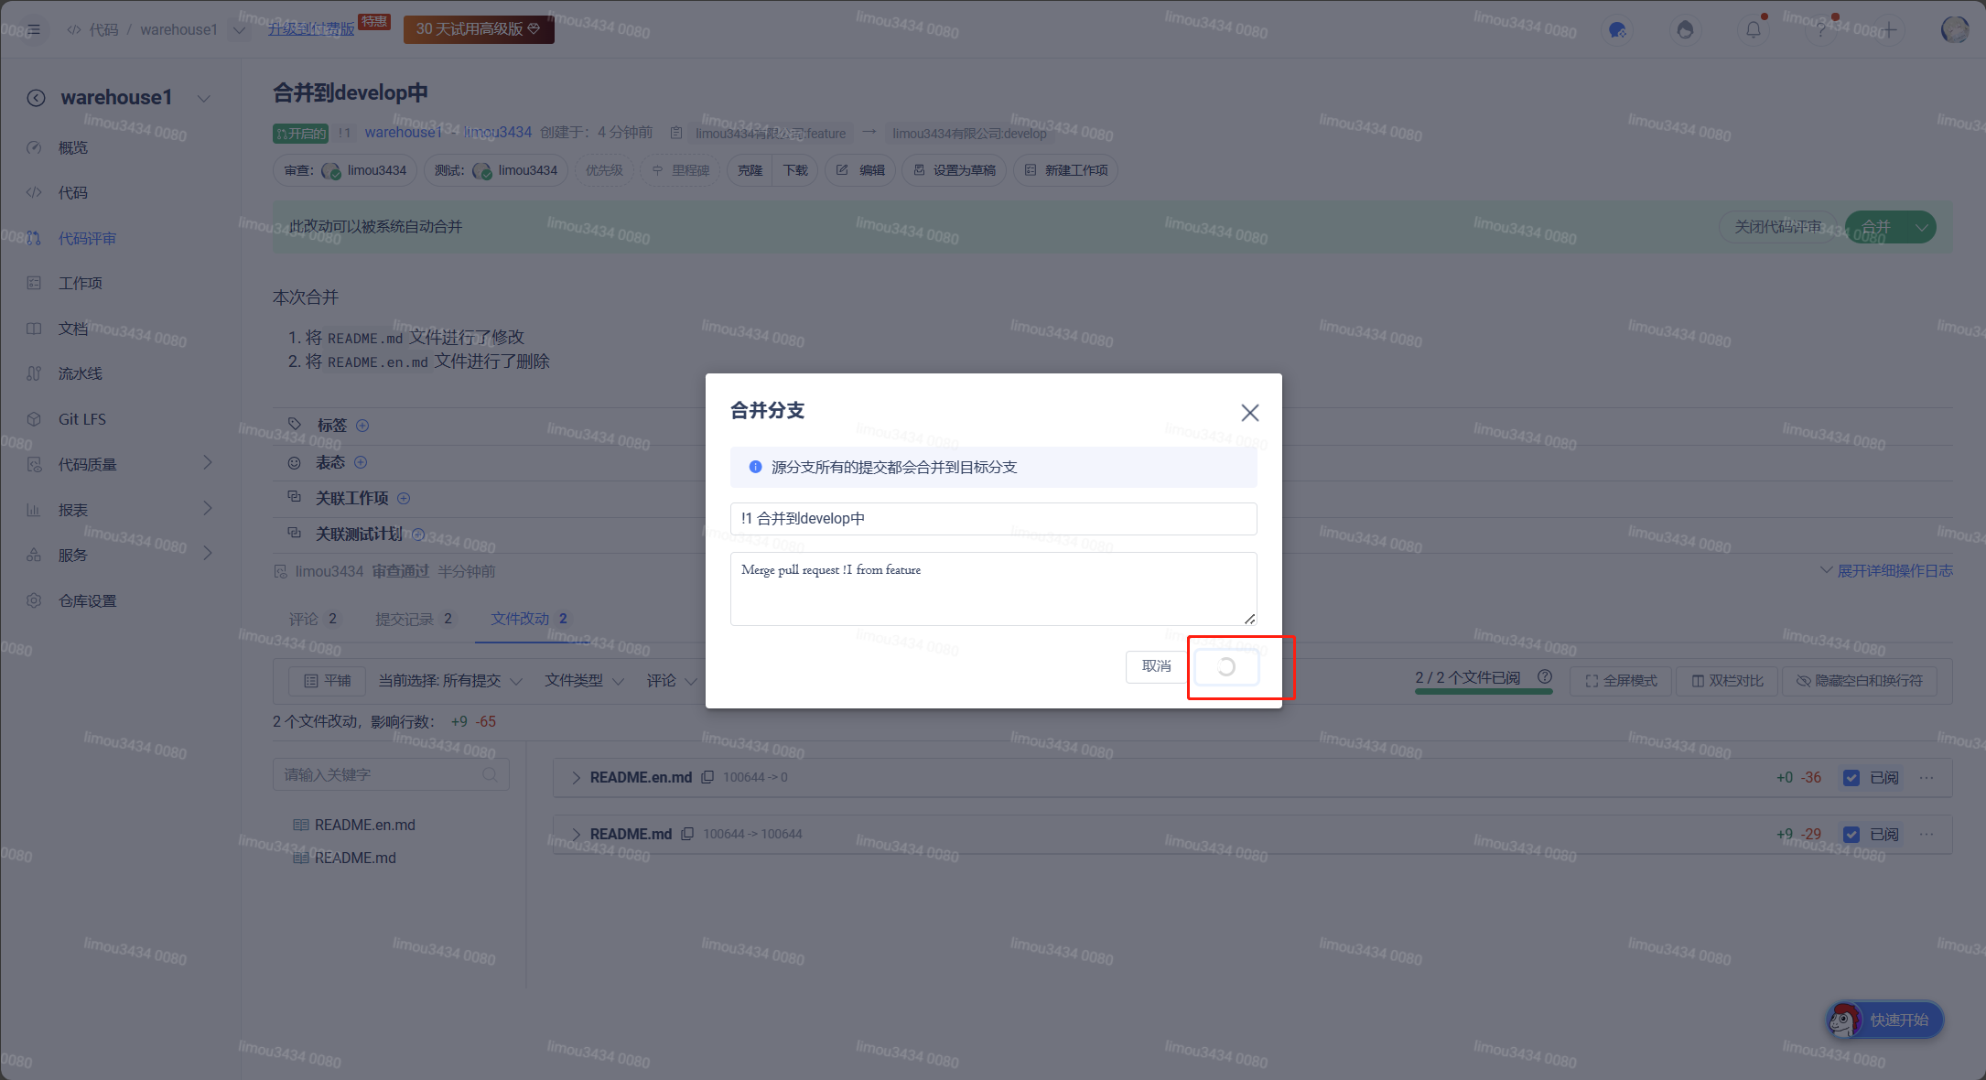The height and width of the screenshot is (1080, 1986).
Task: Click the help icon next to 文件已阅
Action: click(x=1545, y=677)
